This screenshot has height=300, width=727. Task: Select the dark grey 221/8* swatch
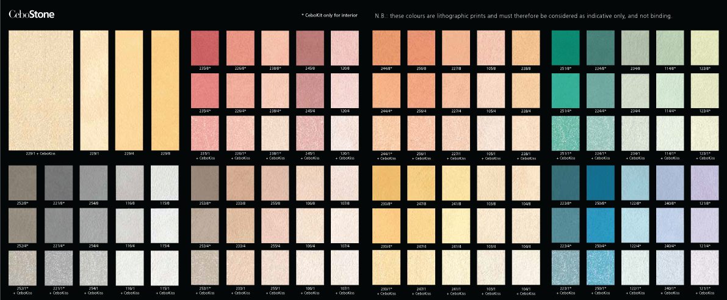pyautogui.click(x=58, y=181)
